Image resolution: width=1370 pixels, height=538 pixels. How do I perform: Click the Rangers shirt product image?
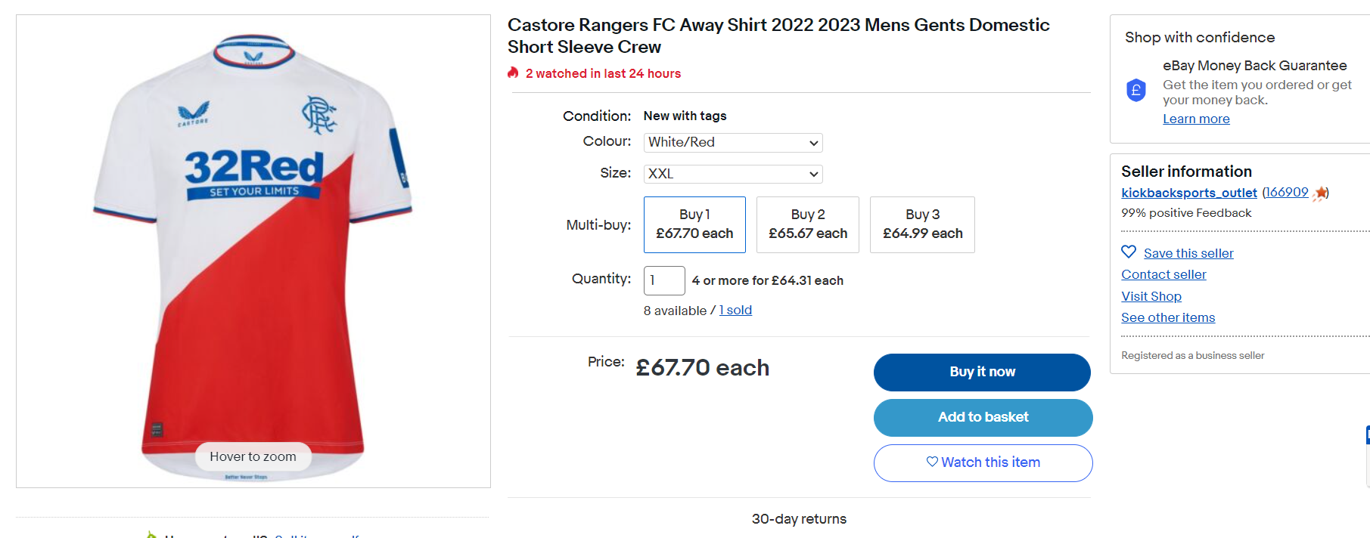(253, 251)
